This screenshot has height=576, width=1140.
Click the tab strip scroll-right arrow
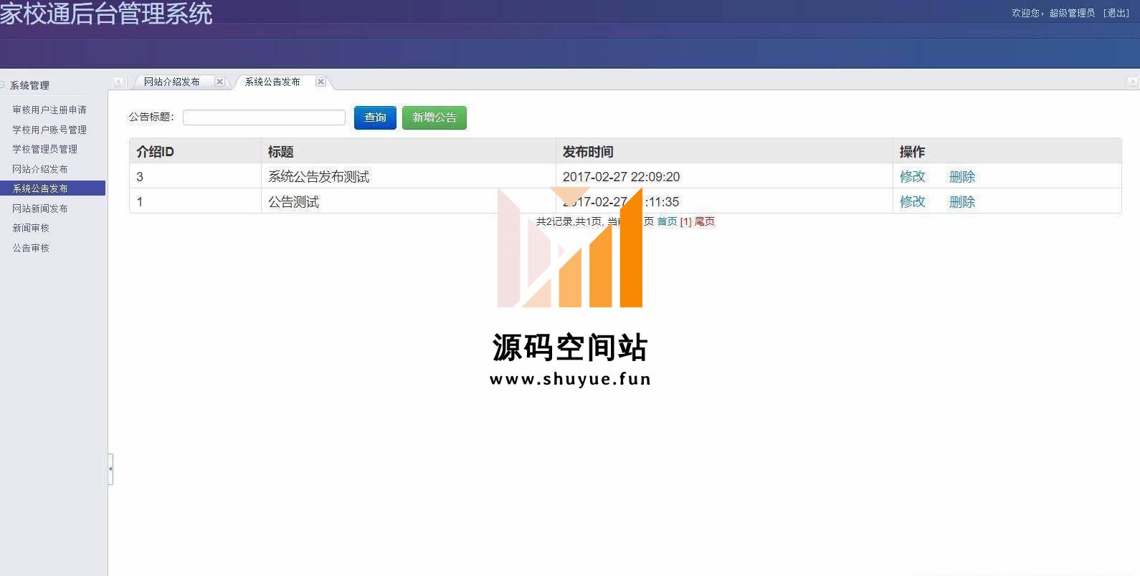[x=1133, y=82]
